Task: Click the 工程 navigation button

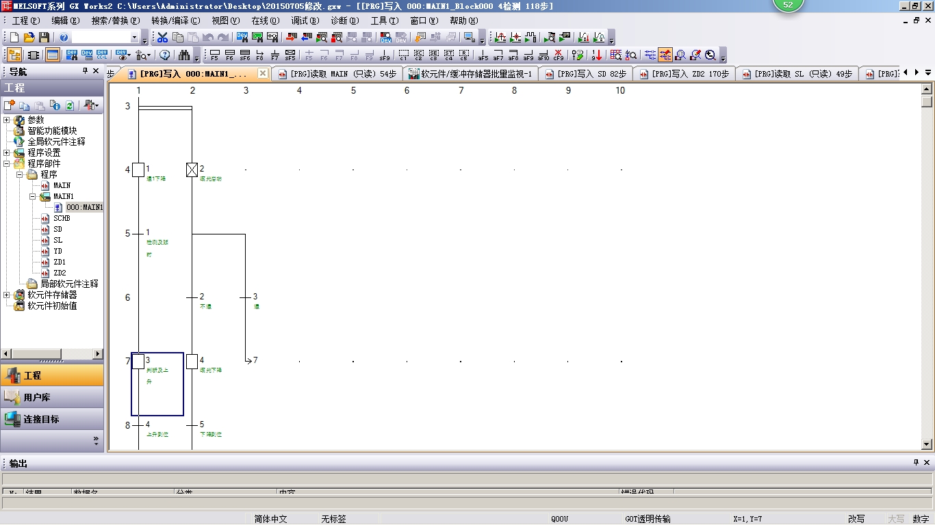Action: pyautogui.click(x=52, y=375)
